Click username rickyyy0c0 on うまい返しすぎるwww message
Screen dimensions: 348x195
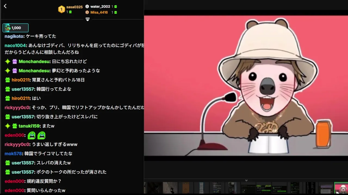(x=17, y=145)
